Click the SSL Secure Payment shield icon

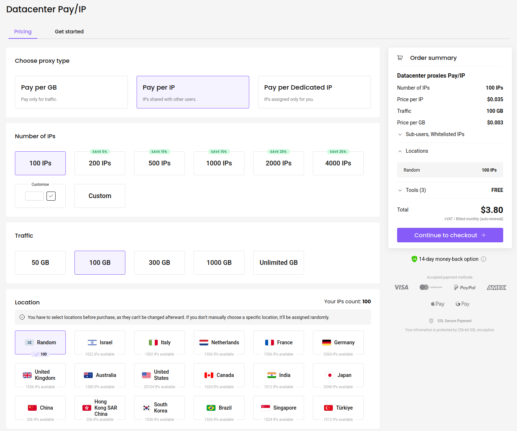tap(431, 321)
